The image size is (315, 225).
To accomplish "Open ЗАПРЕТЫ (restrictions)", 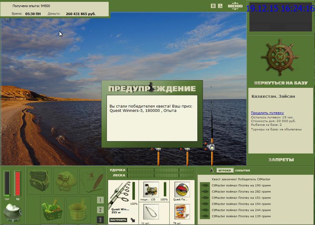I will 281,160.
